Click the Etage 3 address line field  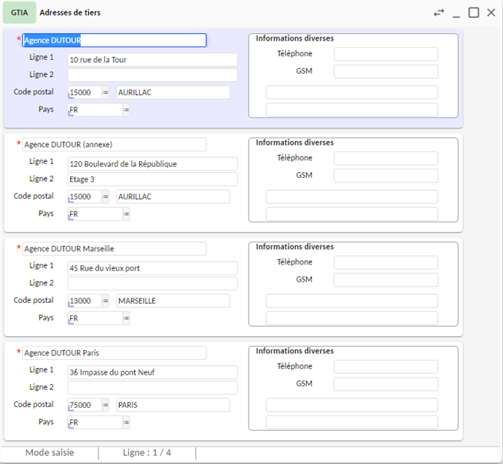(x=152, y=180)
